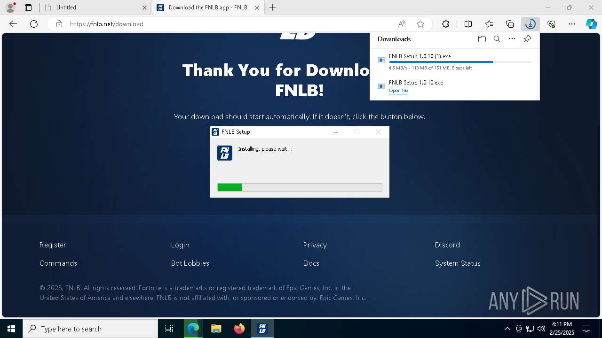Open the Favorites list
The image size is (602, 338).
(x=489, y=24)
